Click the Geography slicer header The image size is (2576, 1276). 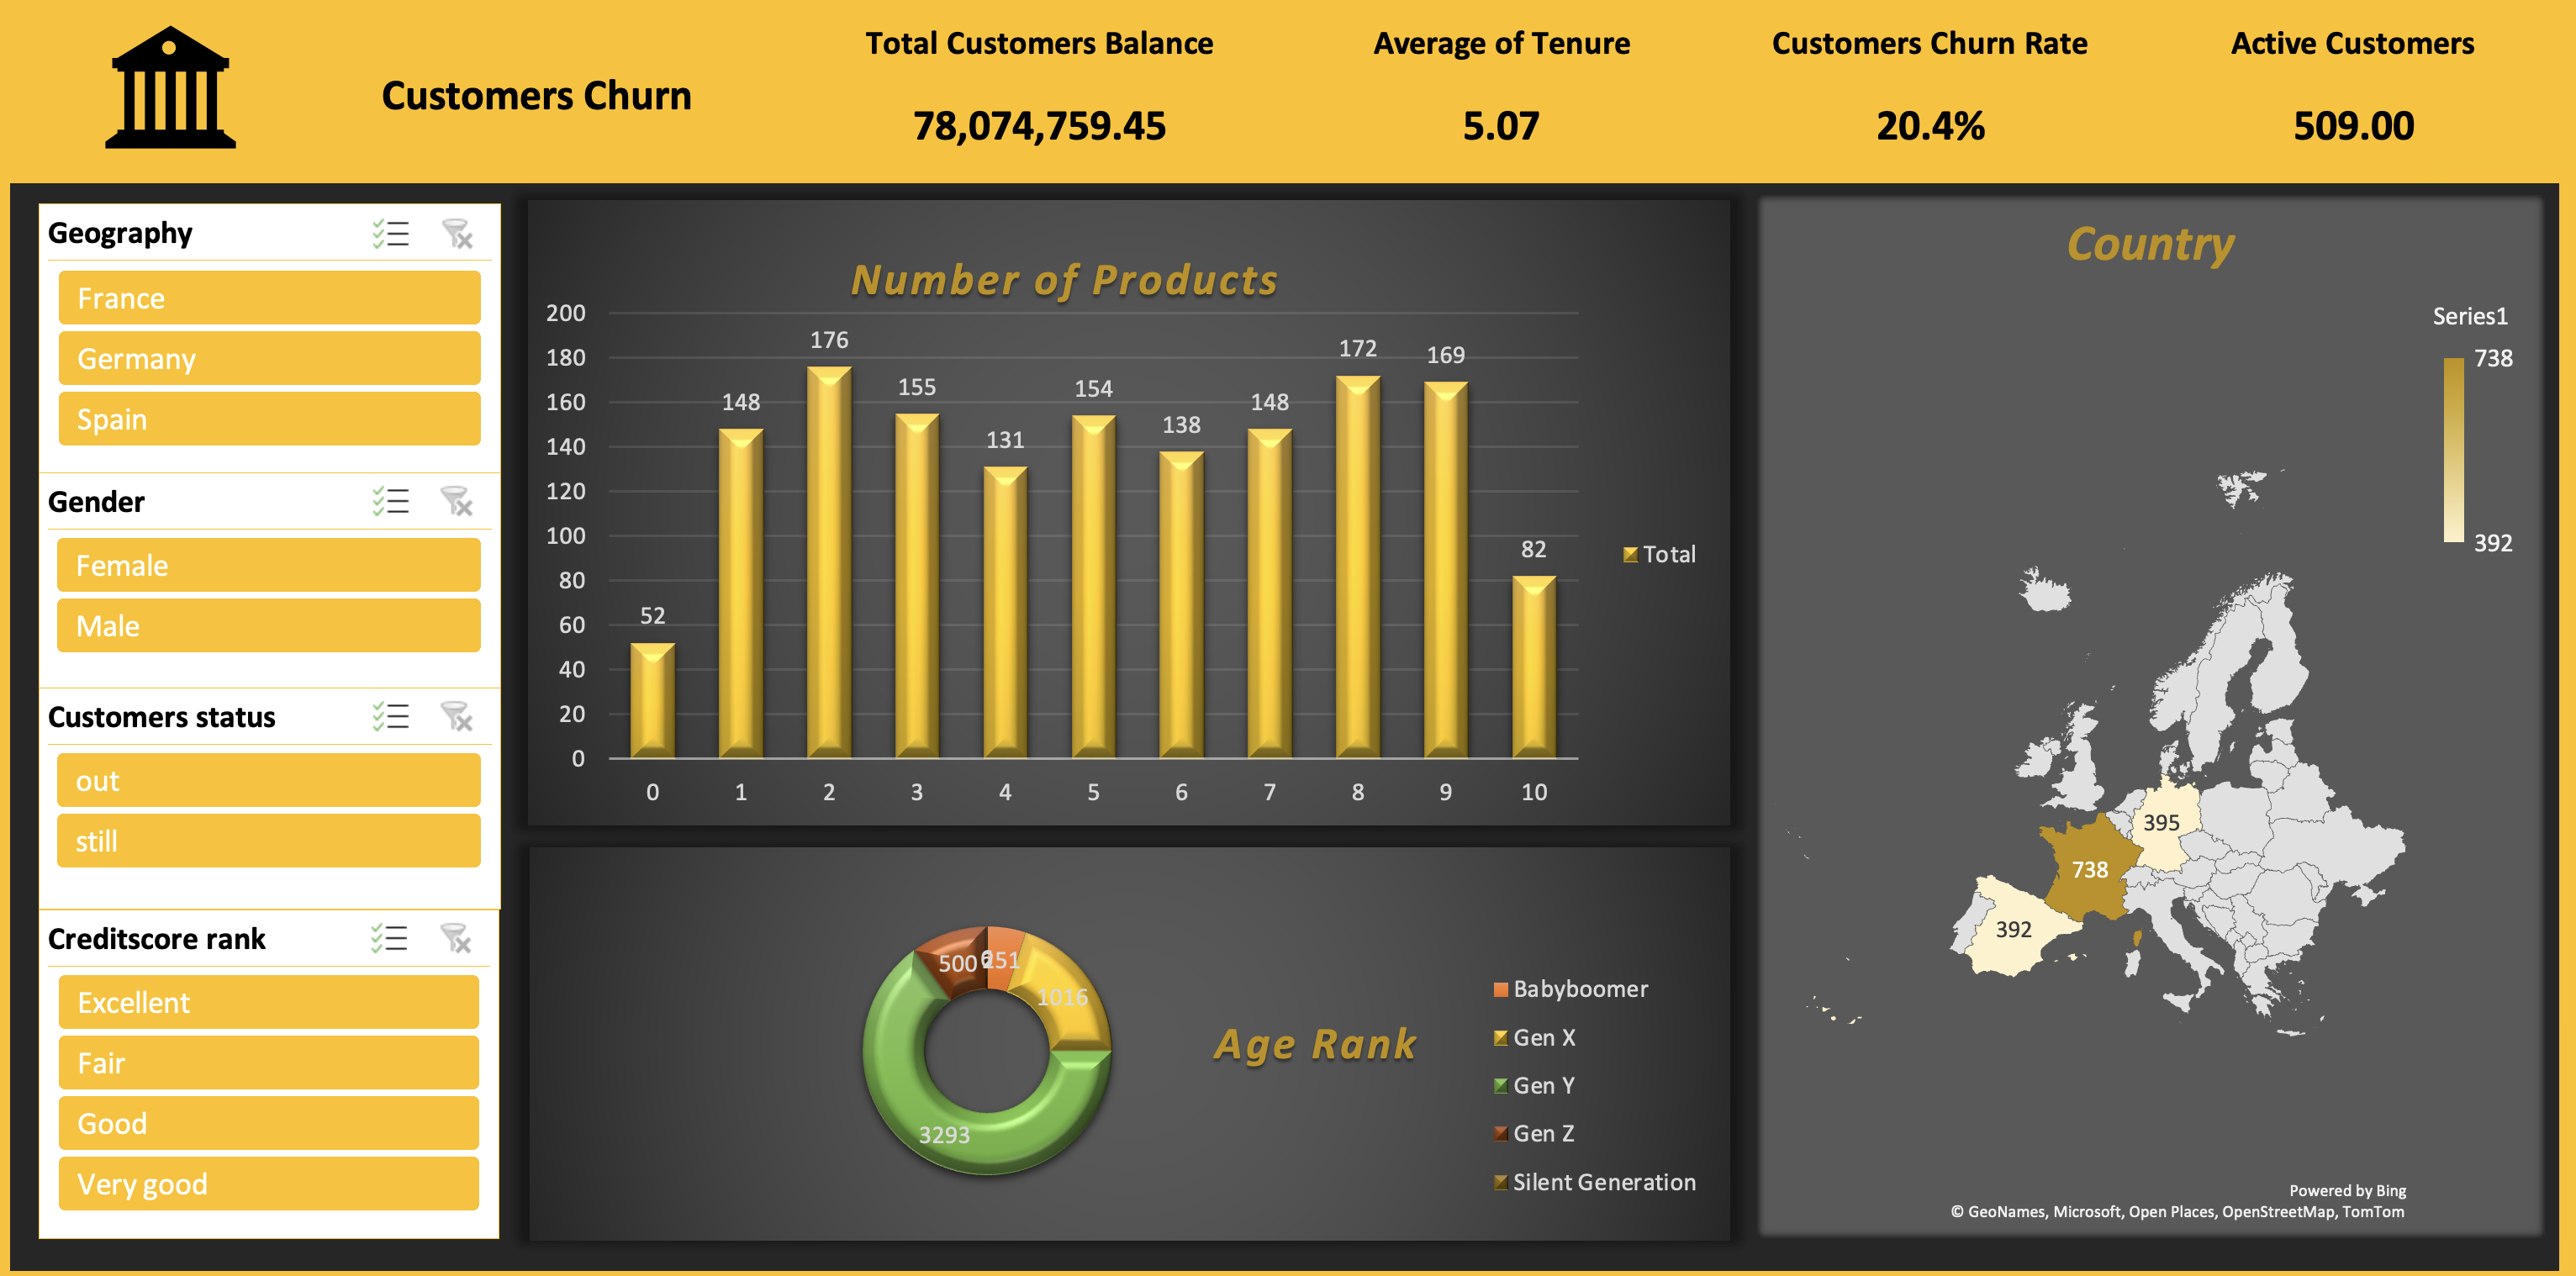(x=120, y=233)
